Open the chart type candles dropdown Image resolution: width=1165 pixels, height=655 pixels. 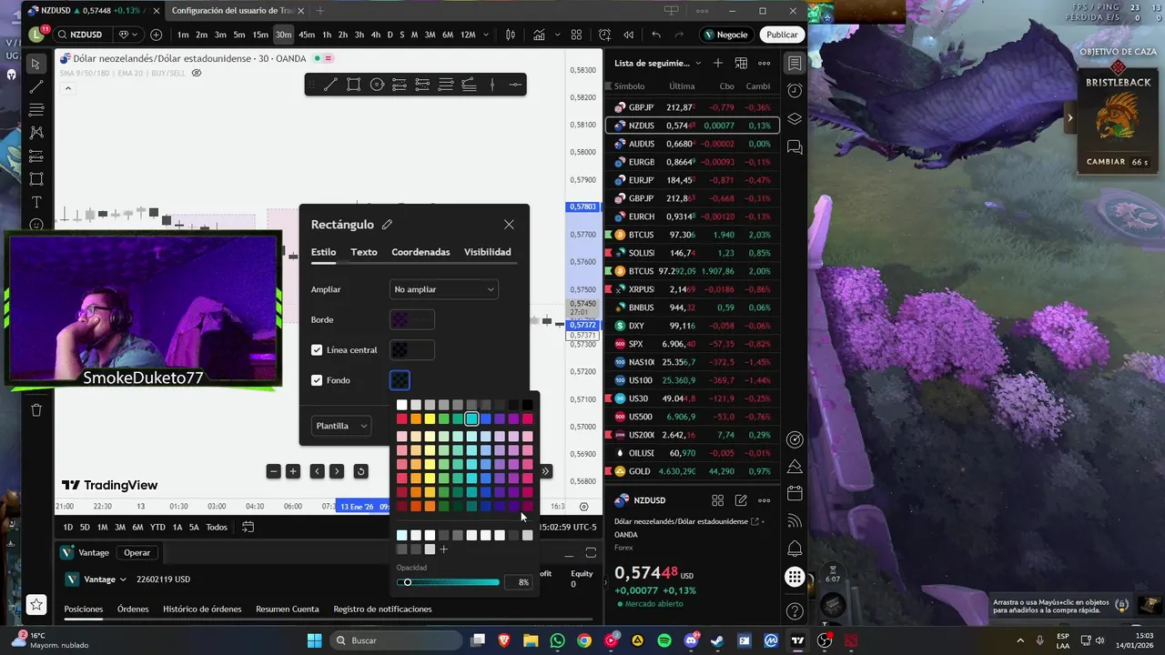tap(511, 35)
